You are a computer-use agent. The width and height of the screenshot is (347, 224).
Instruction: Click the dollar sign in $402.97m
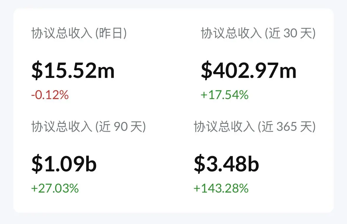[207, 71]
